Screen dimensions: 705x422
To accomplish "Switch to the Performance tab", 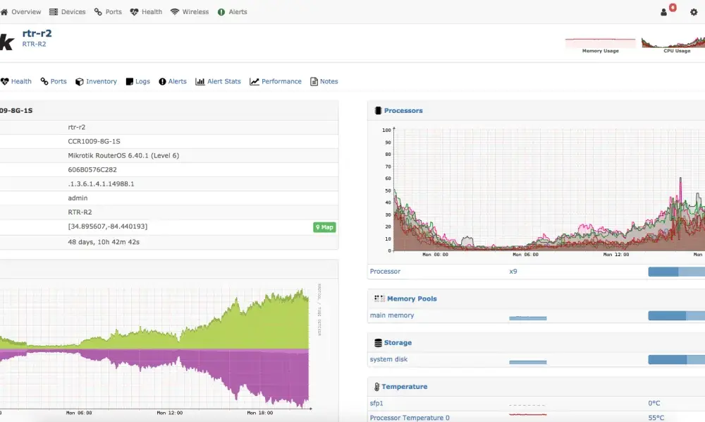I will pos(281,81).
